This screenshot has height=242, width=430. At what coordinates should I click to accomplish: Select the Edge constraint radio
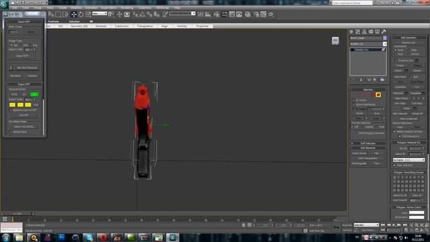pyautogui.click(x=409, y=50)
